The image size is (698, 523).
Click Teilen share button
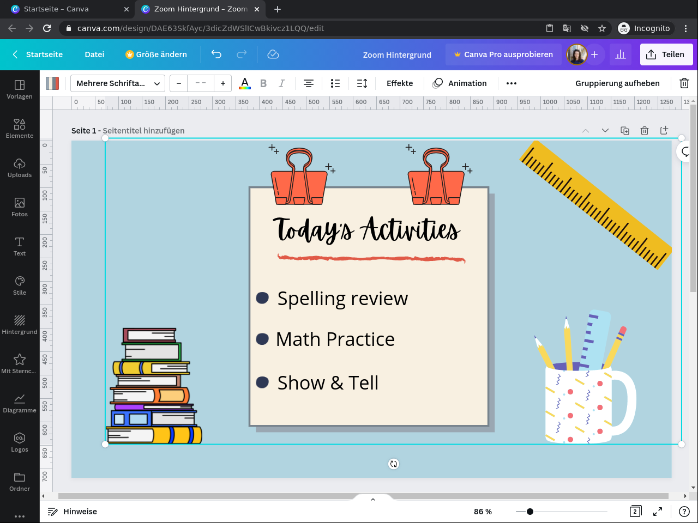pos(666,54)
